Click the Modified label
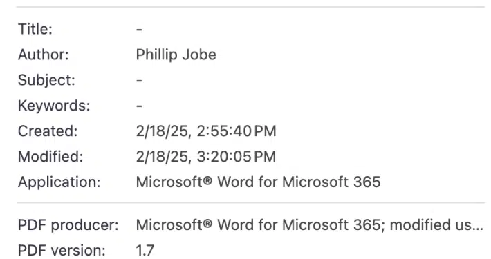Viewport: 491px width, 259px height. click(x=50, y=157)
